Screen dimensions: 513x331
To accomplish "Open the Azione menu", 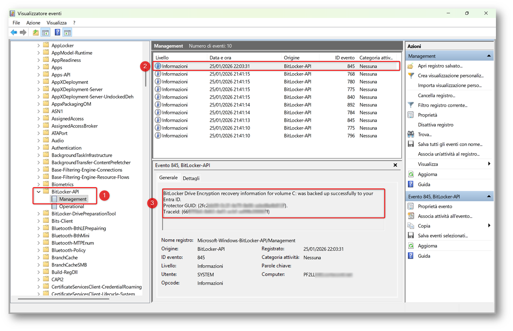I will [x=33, y=23].
